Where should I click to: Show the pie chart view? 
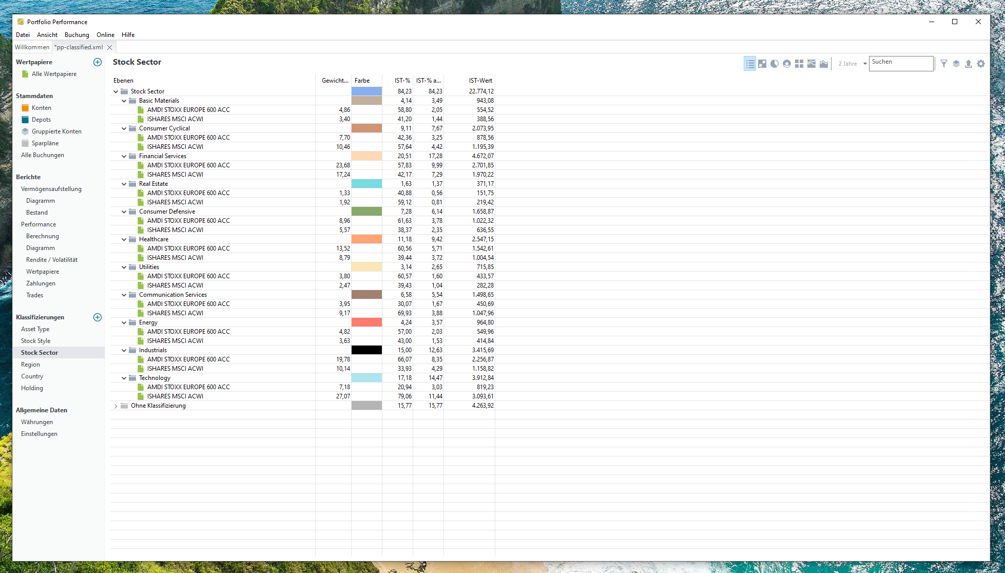coord(775,64)
